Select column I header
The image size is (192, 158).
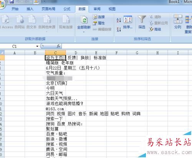pyautogui.click(x=178, y=53)
